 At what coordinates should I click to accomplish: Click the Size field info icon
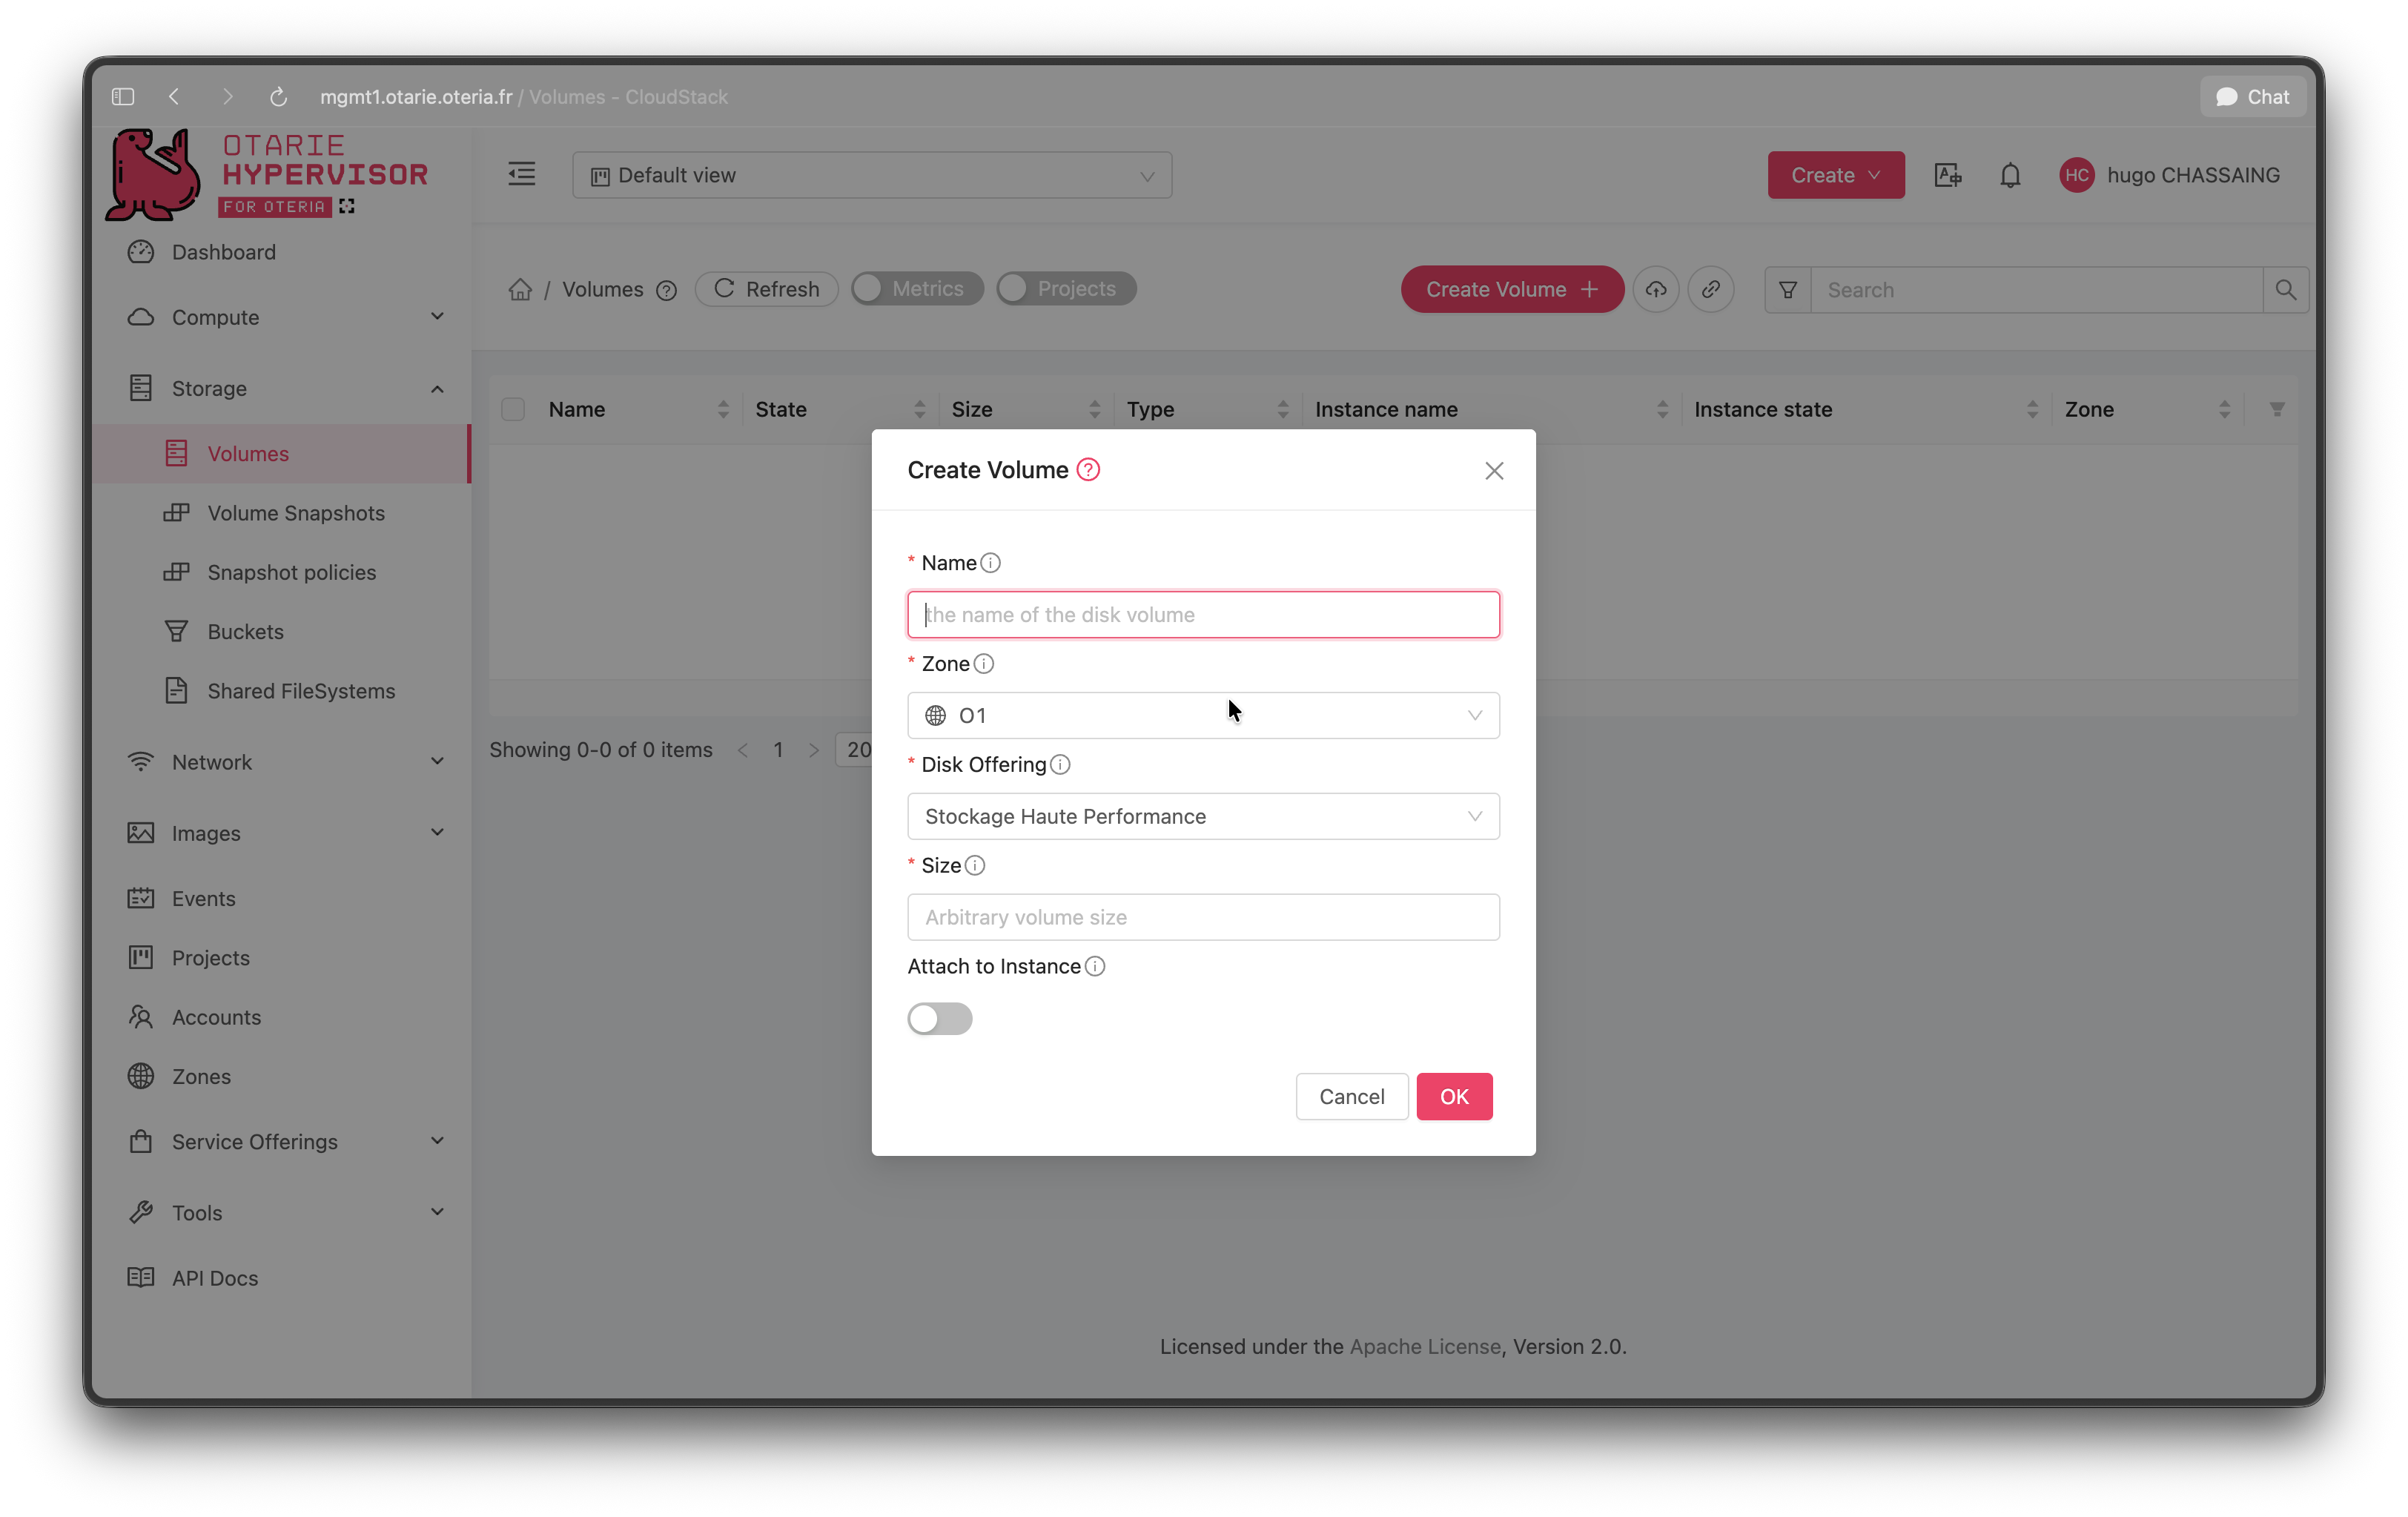pyautogui.click(x=975, y=866)
